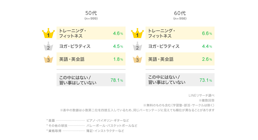Click the 50代 ヨガ・ピラティス row
Viewport: 258px width, 140px height.
pos(91,46)
